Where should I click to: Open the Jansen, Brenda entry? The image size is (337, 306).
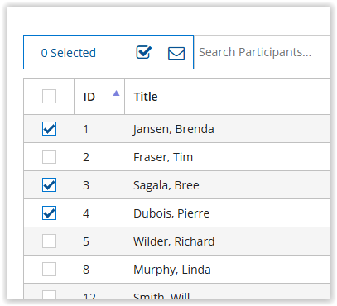coord(174,129)
